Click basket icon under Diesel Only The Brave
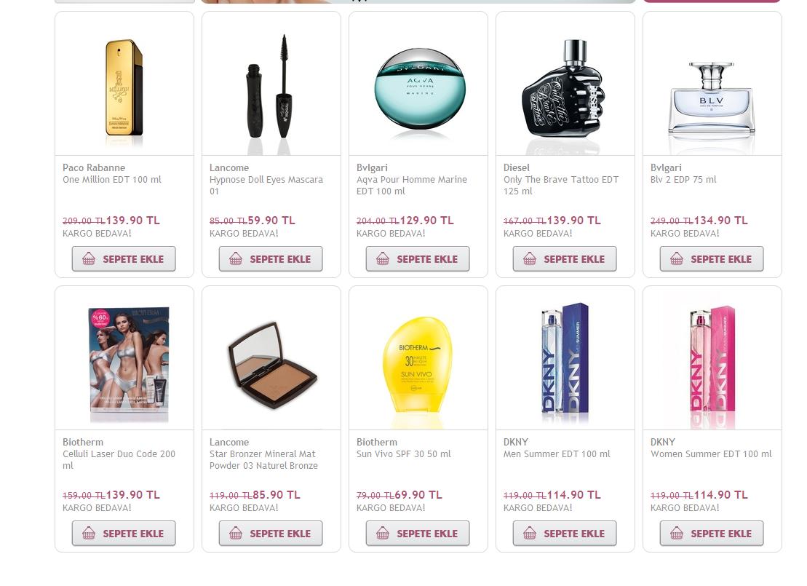 coord(530,259)
